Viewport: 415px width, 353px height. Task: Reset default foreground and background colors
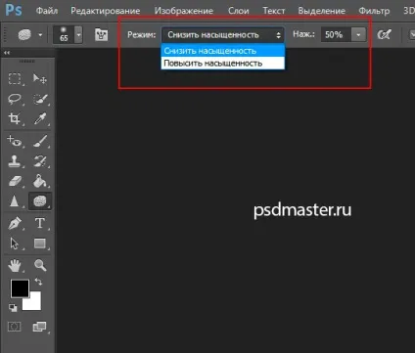(x=13, y=307)
